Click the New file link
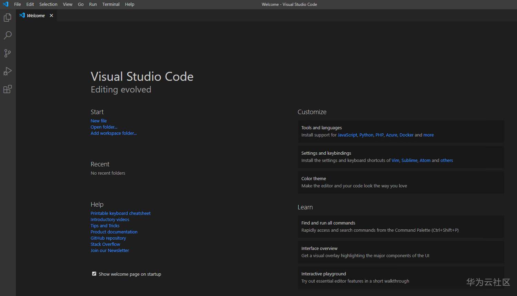517x296 pixels. tap(99, 121)
